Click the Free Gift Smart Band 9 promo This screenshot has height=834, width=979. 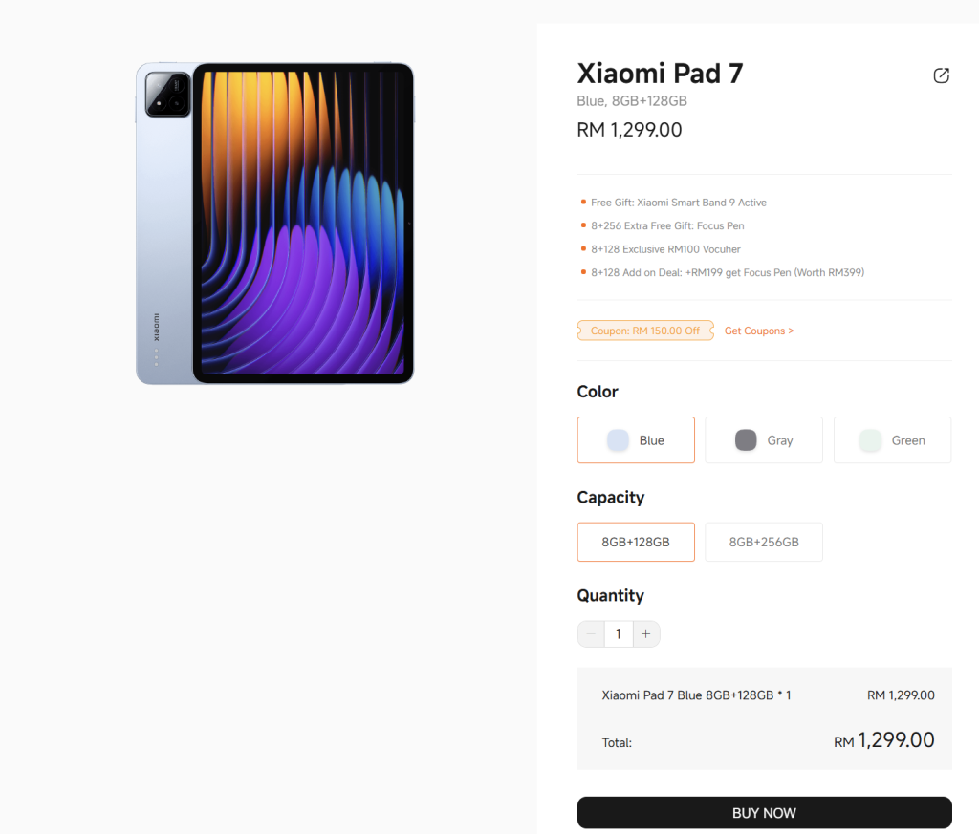678,203
